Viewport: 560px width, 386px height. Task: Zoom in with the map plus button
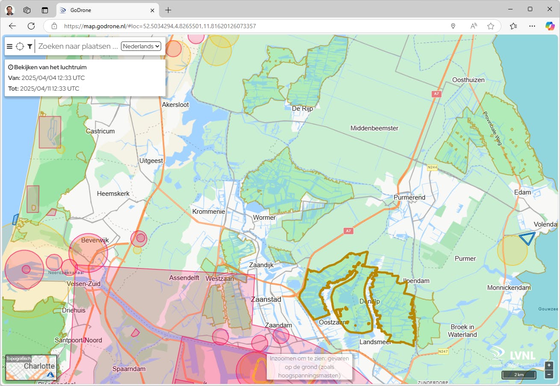tap(549, 365)
